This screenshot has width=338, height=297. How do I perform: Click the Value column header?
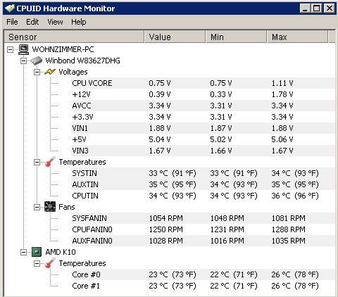(x=175, y=37)
